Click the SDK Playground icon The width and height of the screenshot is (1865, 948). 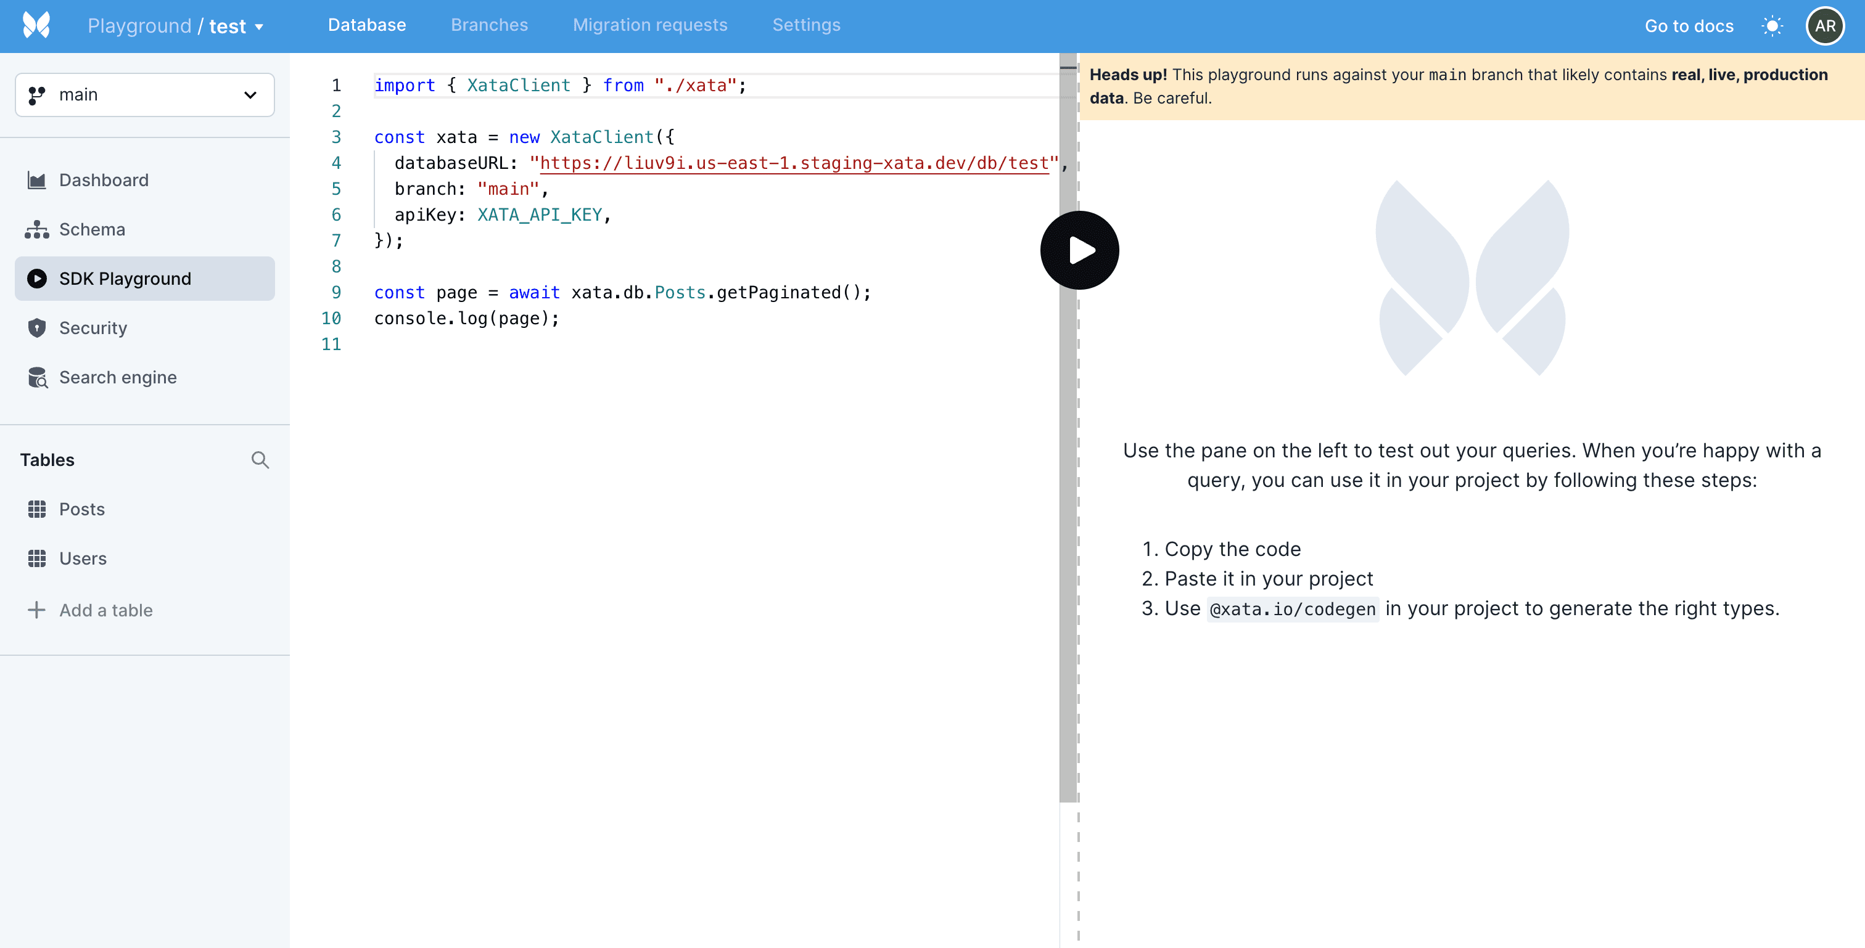[x=36, y=278]
